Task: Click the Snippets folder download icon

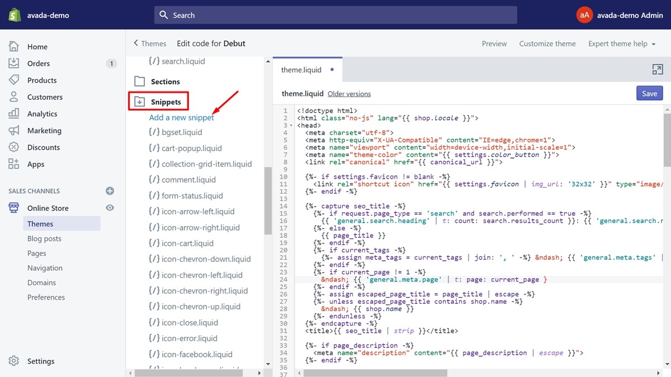Action: pos(140,102)
